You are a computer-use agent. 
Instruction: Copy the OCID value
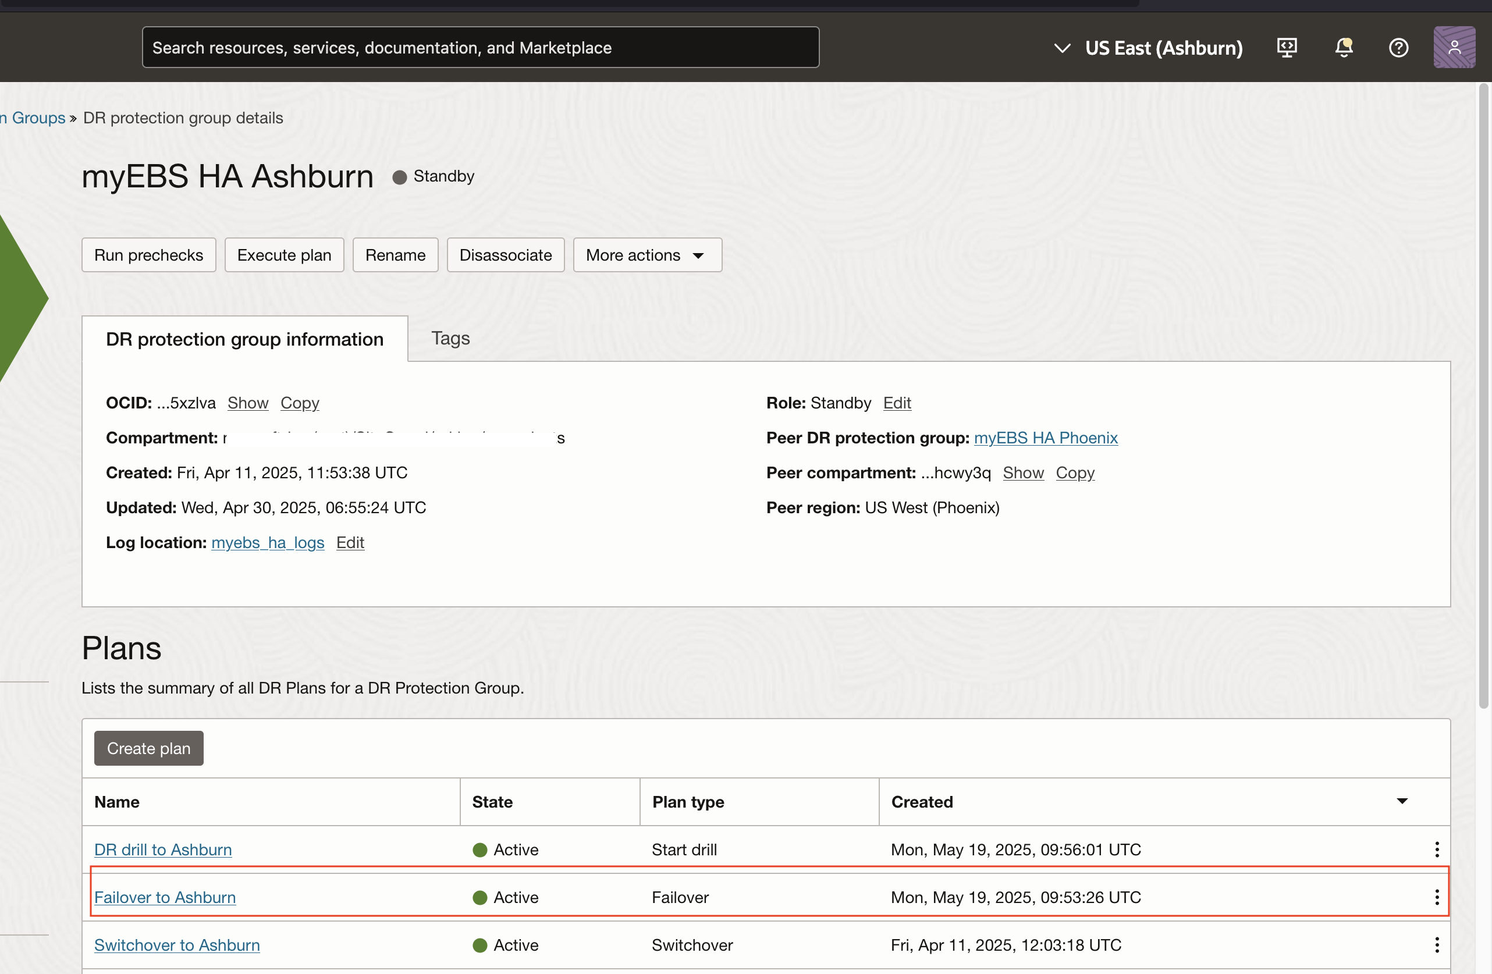[300, 403]
